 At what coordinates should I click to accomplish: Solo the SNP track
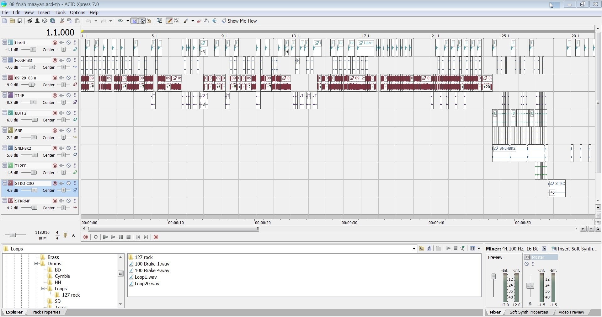tap(75, 131)
